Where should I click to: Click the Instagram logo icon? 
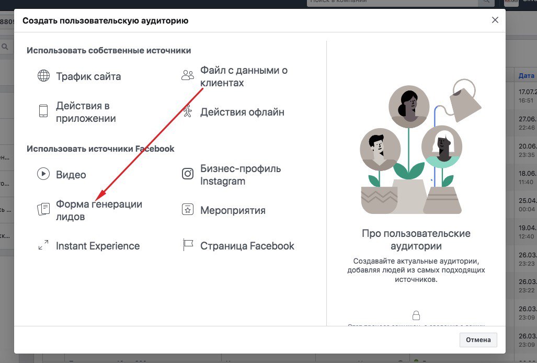click(x=187, y=174)
